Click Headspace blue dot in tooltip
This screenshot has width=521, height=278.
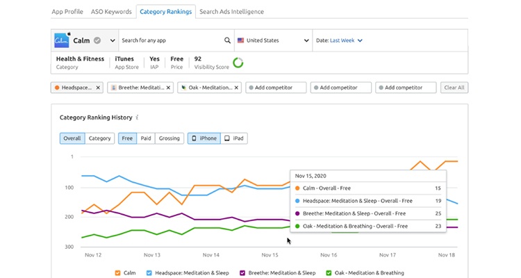pyautogui.click(x=297, y=201)
